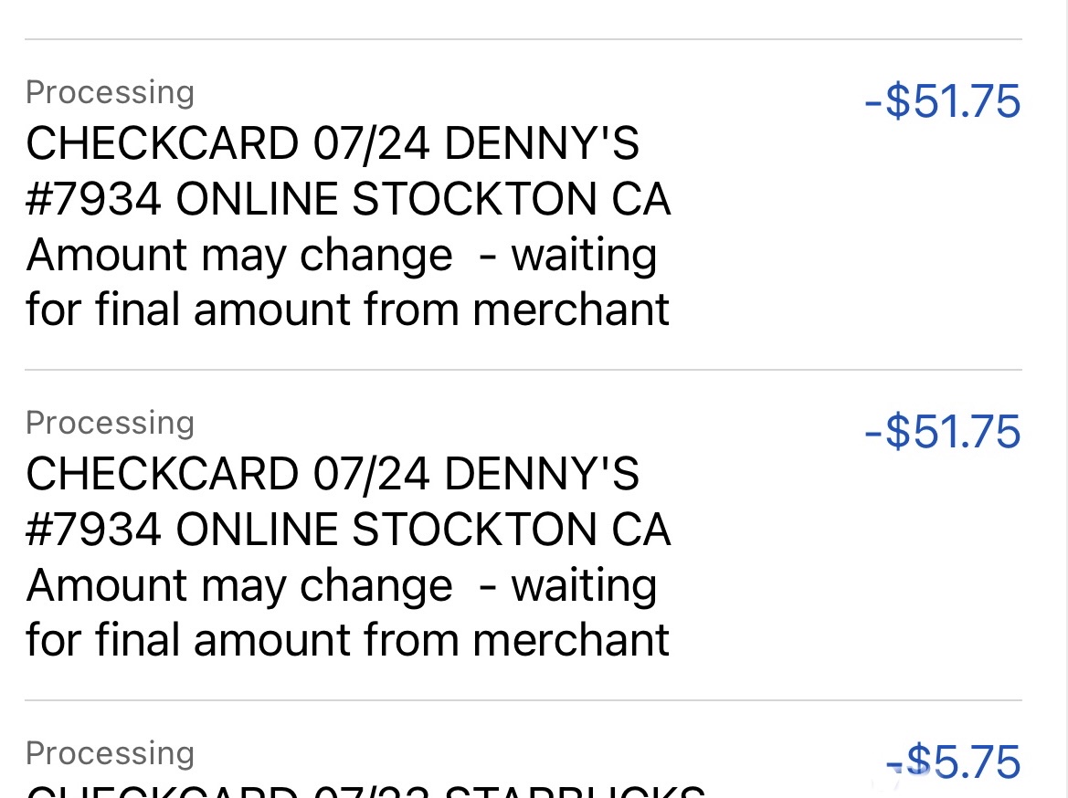Tap the lower 'for final amount from merchant' line
Viewport: 1068px width, 798px height.
347,640
